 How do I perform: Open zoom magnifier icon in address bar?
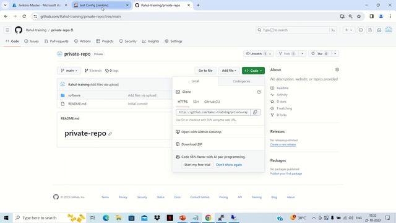[x=351, y=17]
